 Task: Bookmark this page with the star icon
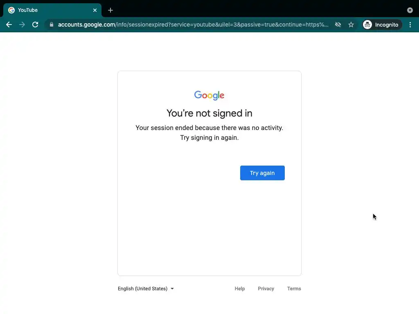tap(351, 25)
